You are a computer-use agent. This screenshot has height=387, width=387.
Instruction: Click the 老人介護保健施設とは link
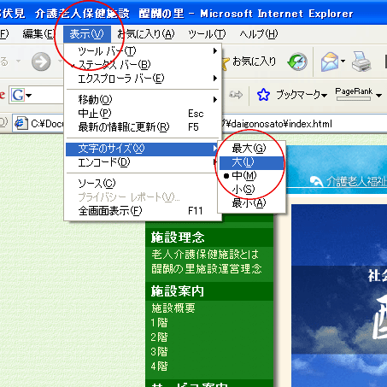(205, 254)
